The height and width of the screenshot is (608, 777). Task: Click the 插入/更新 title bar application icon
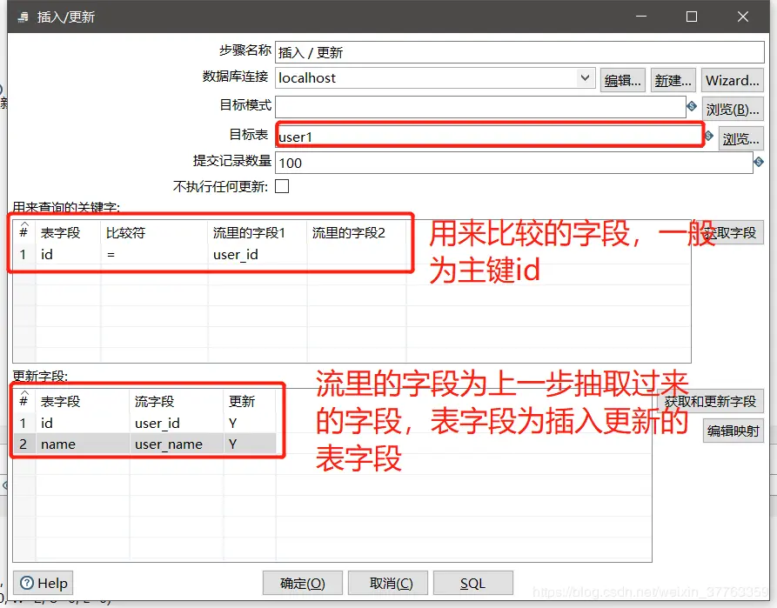tap(22, 16)
